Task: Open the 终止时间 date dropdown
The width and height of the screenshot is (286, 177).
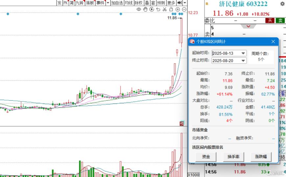Action: (x=243, y=61)
